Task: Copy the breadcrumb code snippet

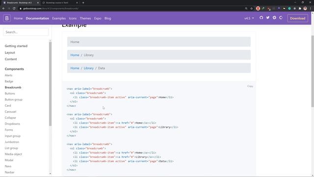Action: pyautogui.click(x=250, y=86)
